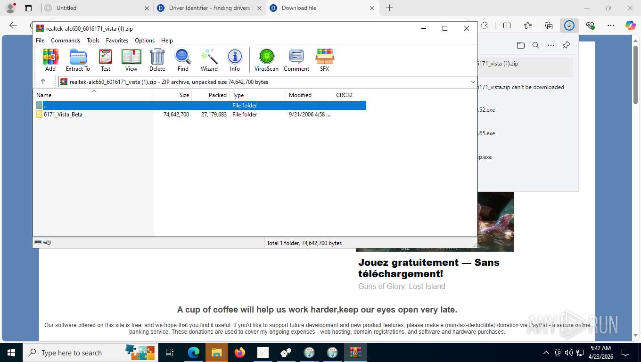Viewport: 641px width, 362px height.
Task: Select the Extract To toolbar icon
Action: (x=78, y=60)
